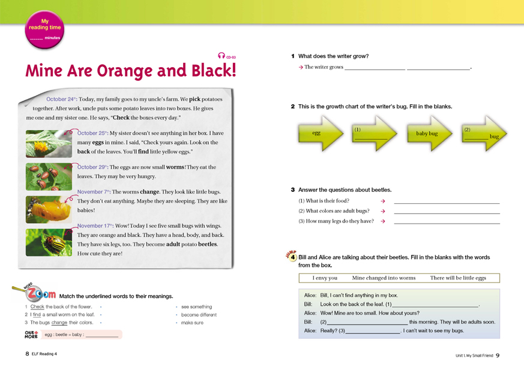Click the underlined word 'Check' in matching exercise
This screenshot has width=524, height=367.
tap(37, 307)
